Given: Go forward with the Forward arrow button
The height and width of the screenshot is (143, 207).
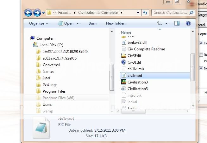Looking at the screenshot, I should [37, 13].
